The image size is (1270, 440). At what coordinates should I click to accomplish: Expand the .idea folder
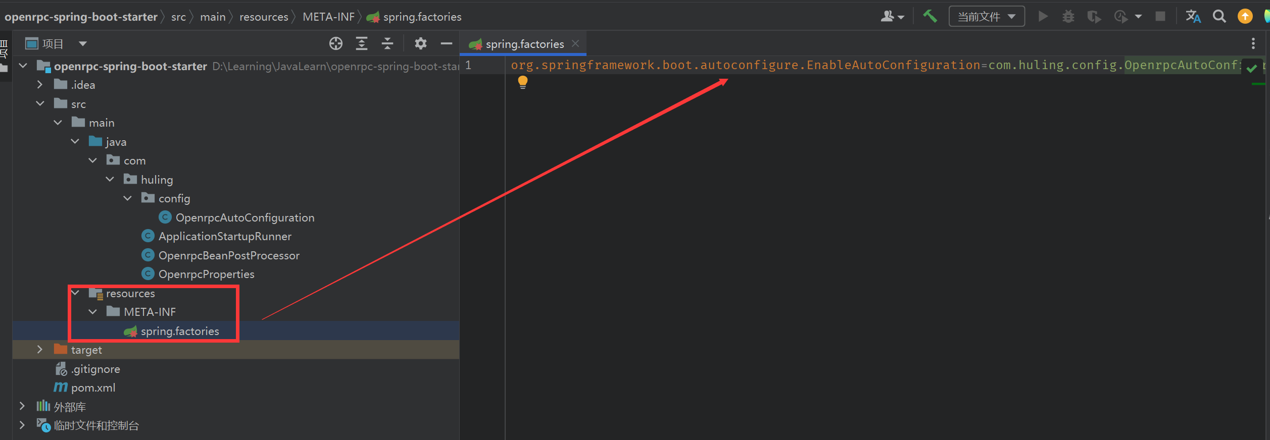(40, 84)
